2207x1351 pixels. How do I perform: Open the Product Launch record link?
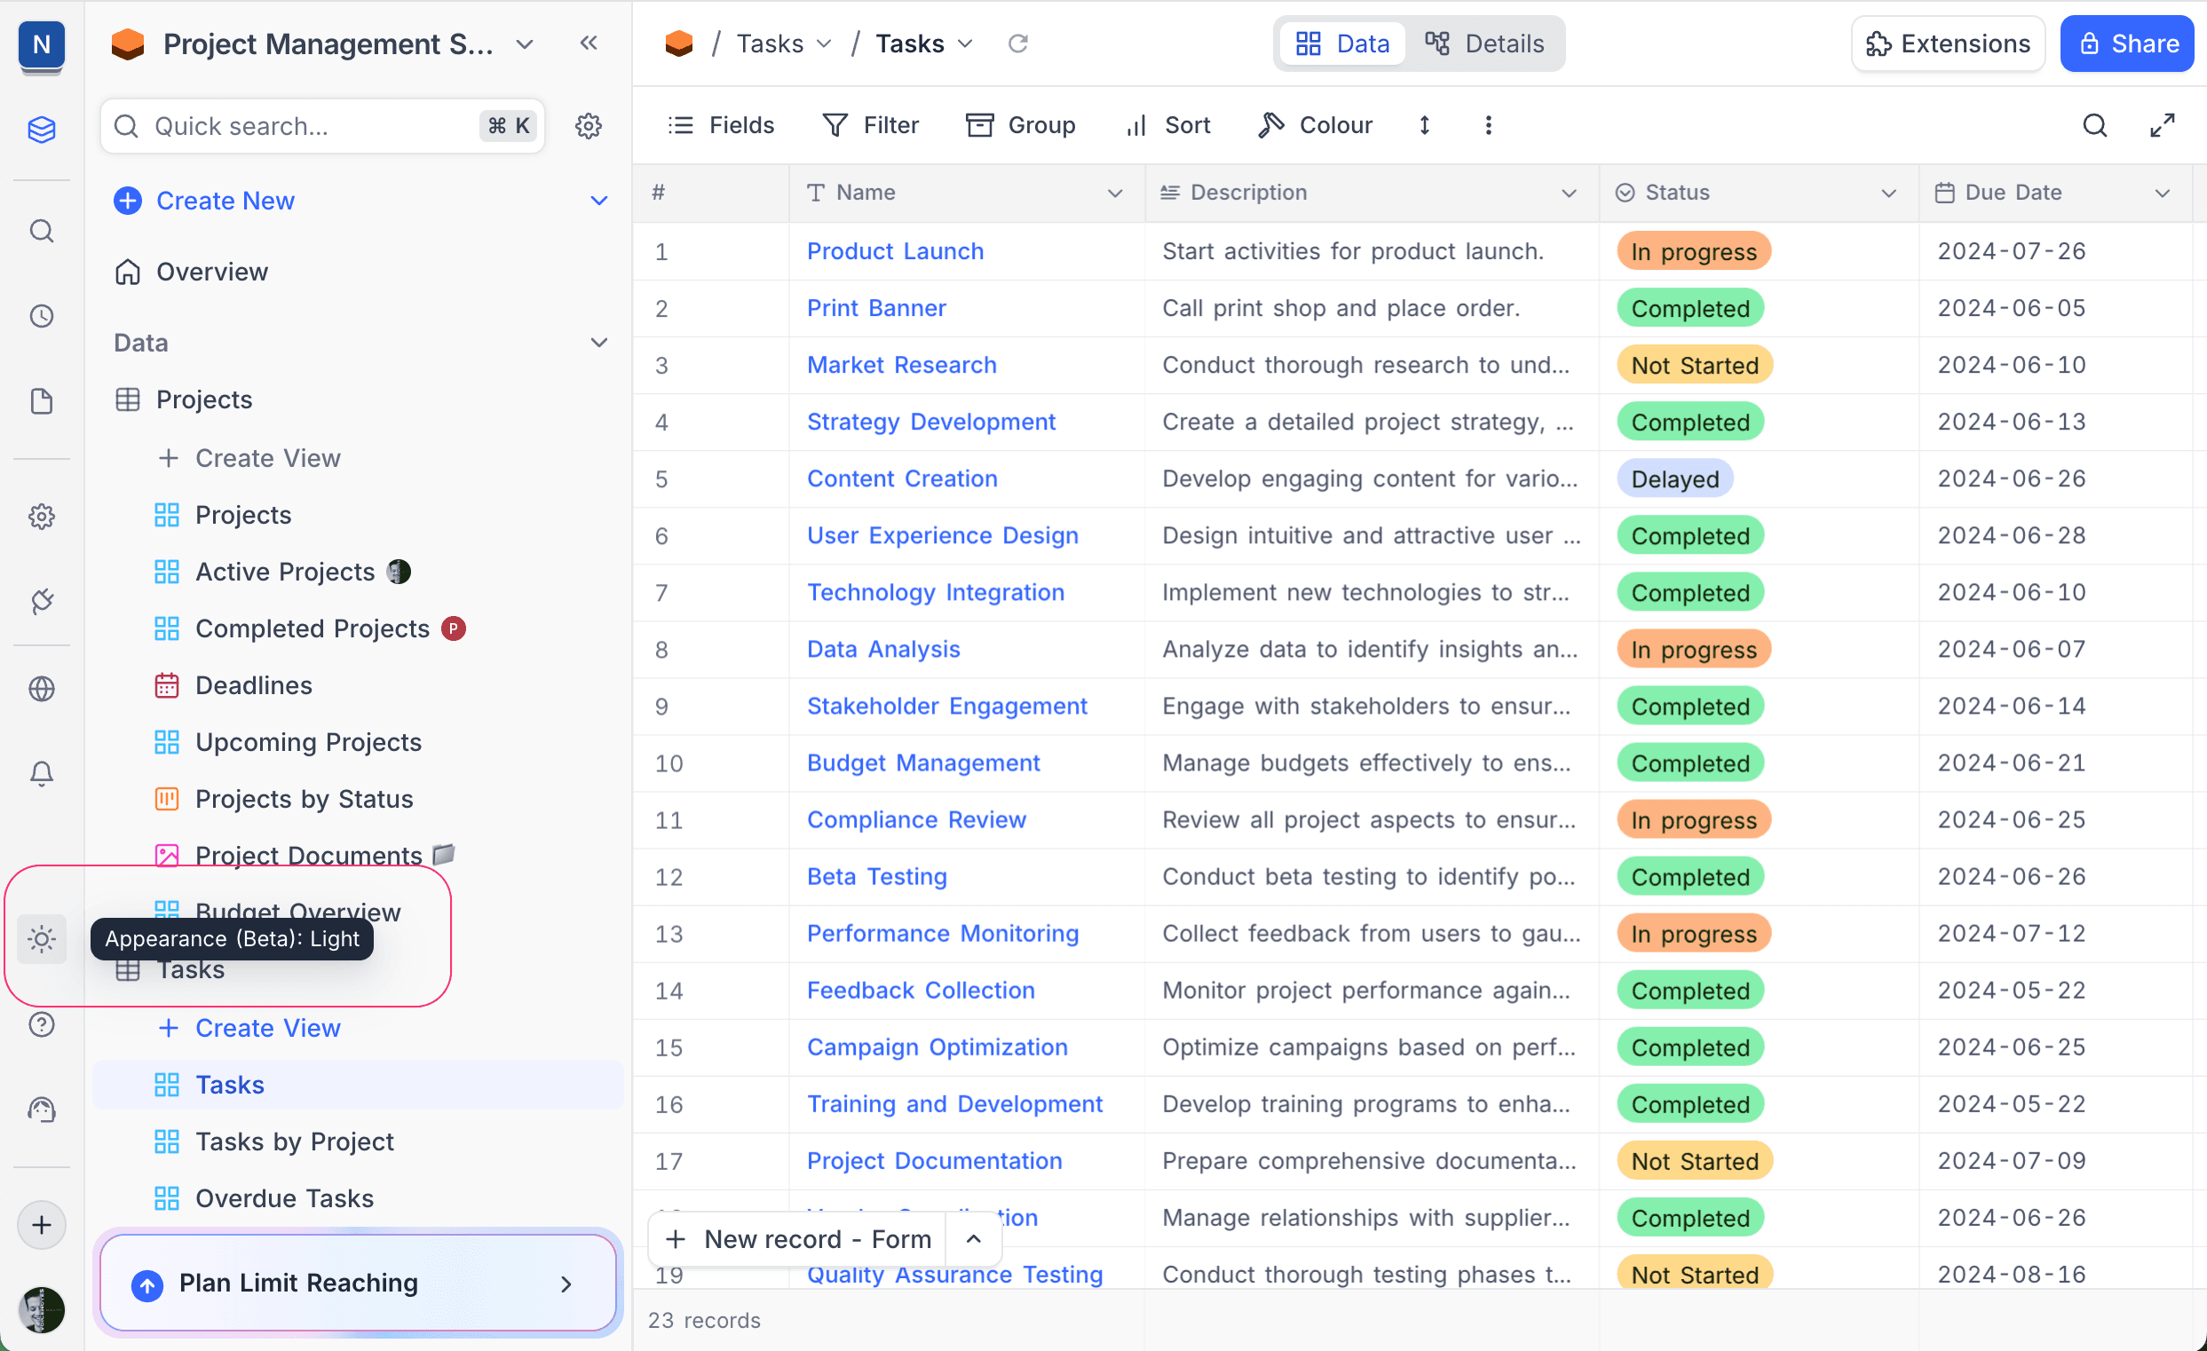[x=894, y=250]
